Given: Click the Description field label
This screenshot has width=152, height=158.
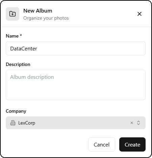Looking at the screenshot, I should [x=18, y=64].
